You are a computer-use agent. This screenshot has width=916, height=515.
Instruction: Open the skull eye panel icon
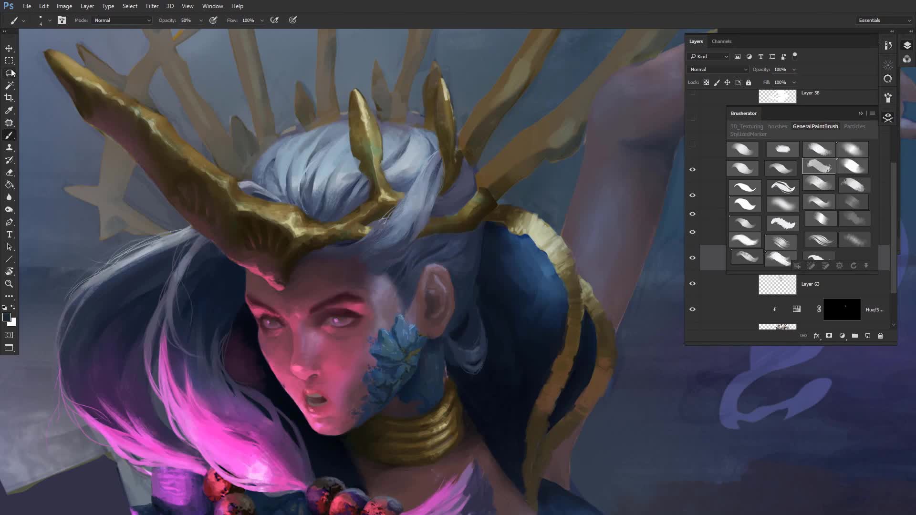pos(888,117)
